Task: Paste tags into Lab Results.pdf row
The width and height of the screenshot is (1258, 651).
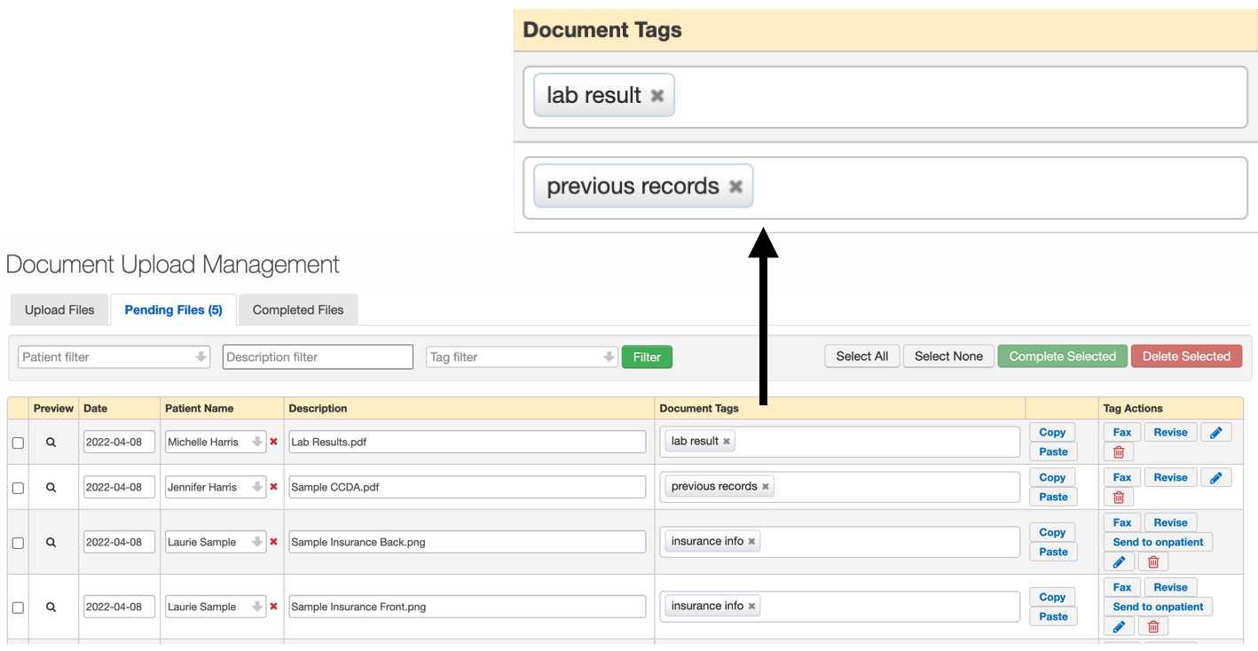Action: point(1053,451)
